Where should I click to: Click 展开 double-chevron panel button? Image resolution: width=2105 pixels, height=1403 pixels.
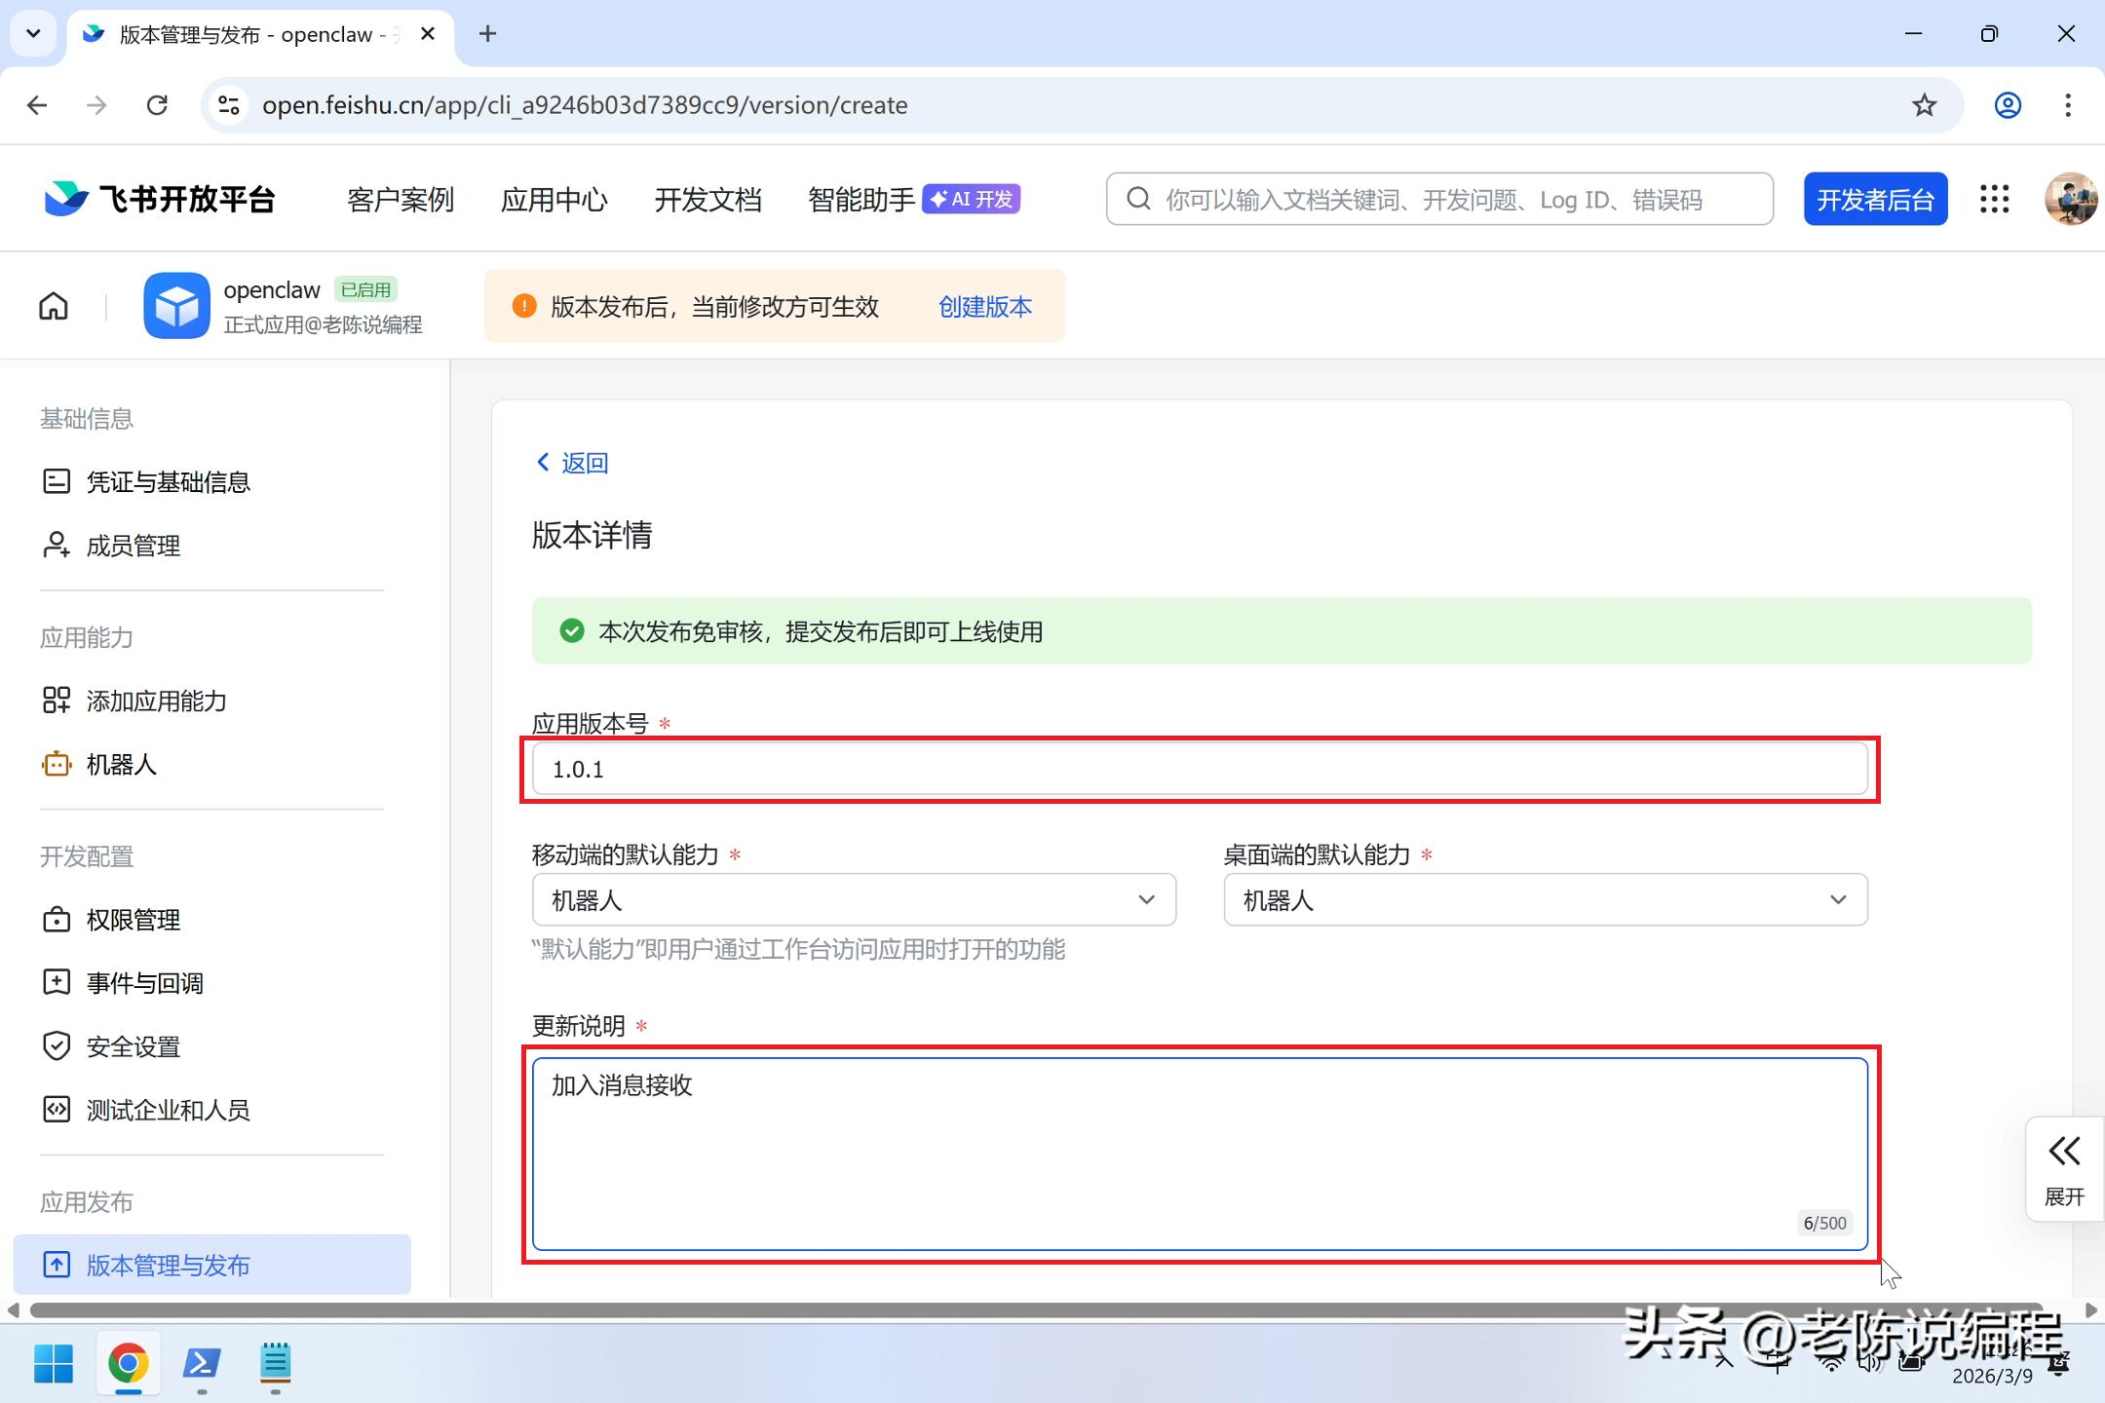tap(2064, 1169)
